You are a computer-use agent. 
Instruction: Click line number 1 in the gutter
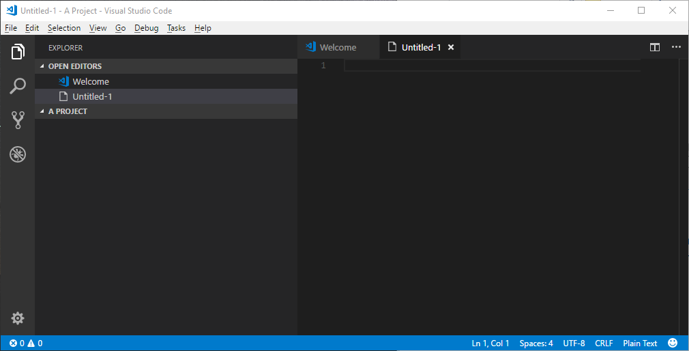(x=323, y=66)
